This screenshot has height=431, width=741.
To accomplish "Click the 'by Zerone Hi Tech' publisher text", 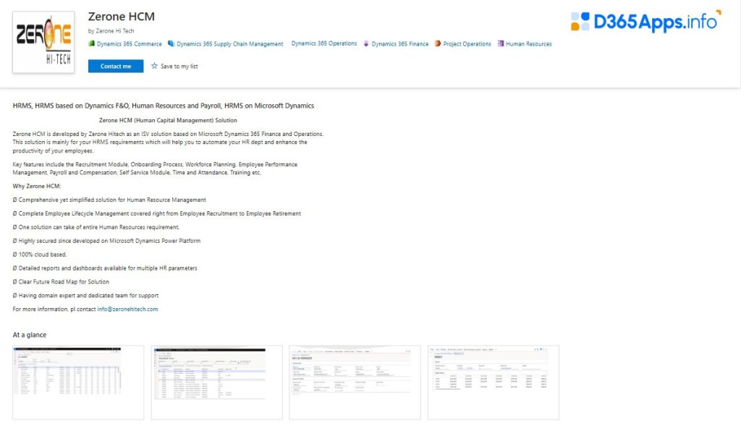I will click(x=111, y=30).
